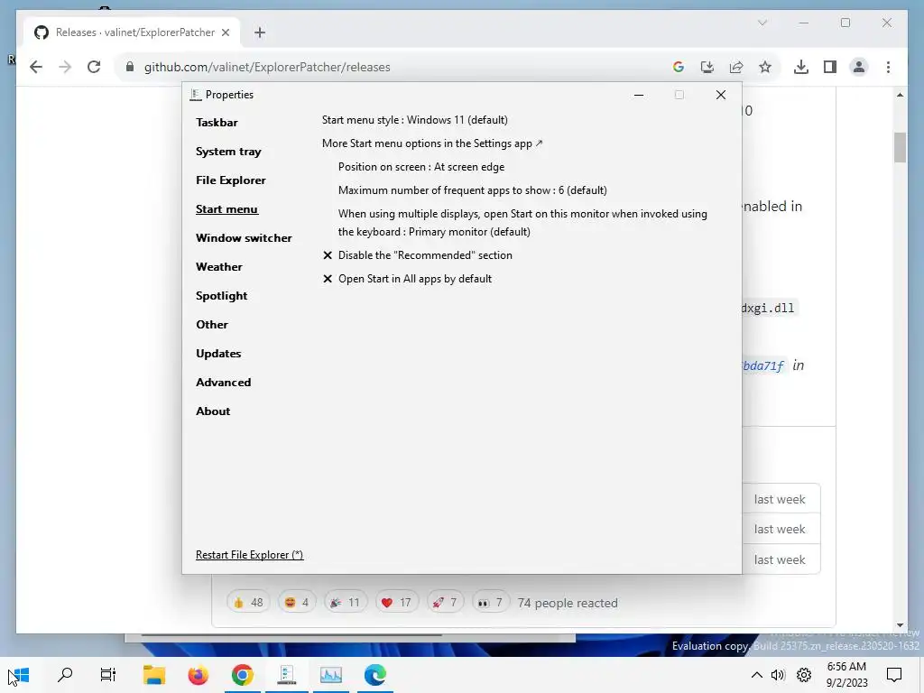Click the rocket reaction showing 7
Viewport: 924px width, 693px height.
click(445, 602)
